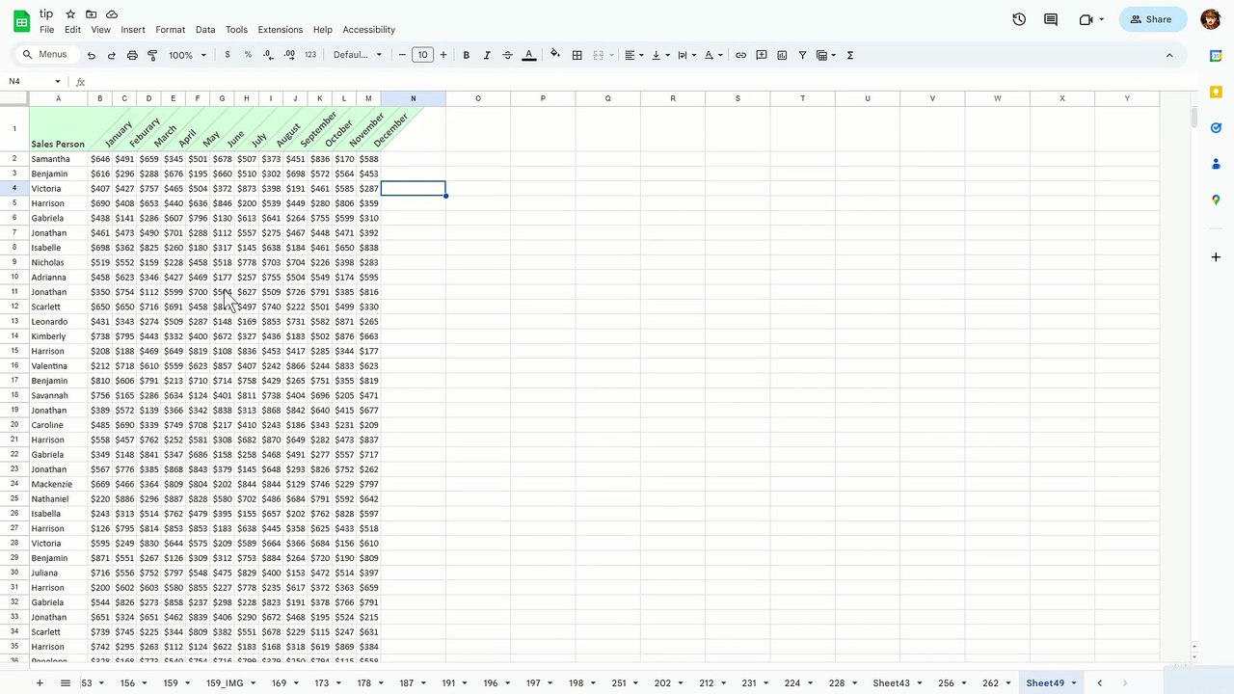Check the cloud document status icon
The image size is (1234, 694).
pos(112,14)
